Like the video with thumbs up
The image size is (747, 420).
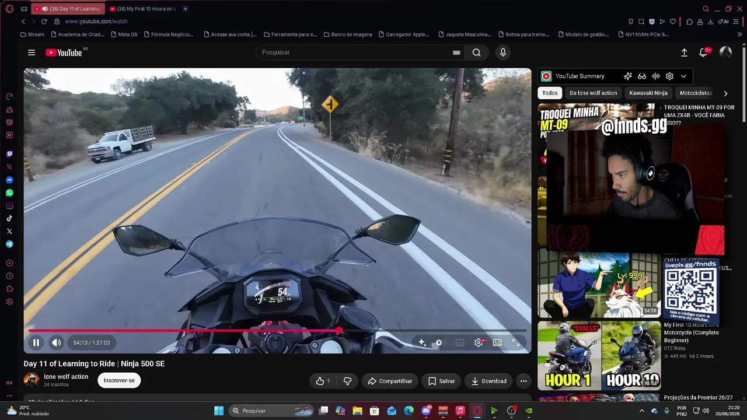tap(323, 381)
